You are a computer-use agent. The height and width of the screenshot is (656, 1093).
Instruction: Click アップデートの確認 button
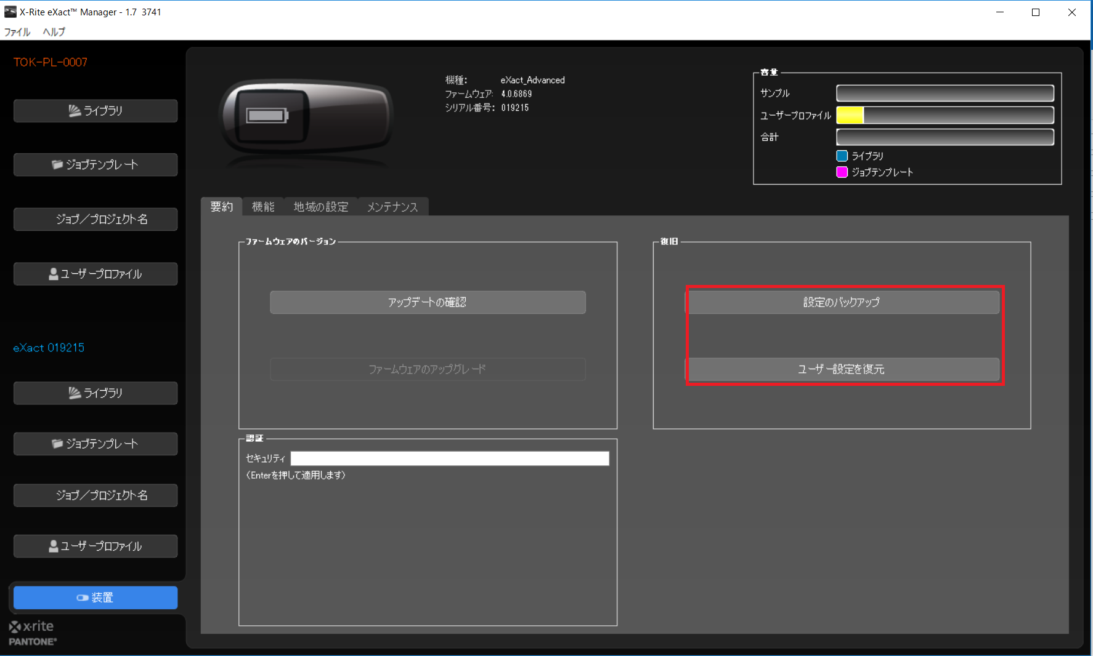point(428,302)
